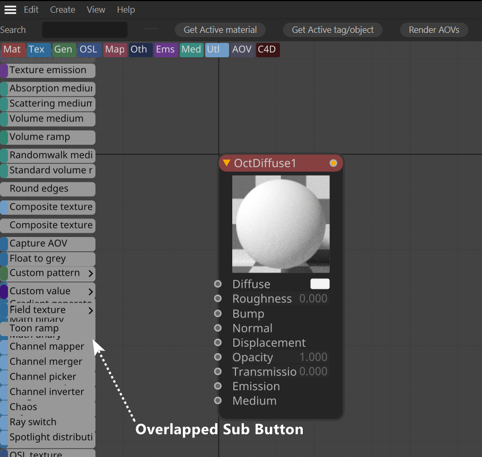Image resolution: width=482 pixels, height=457 pixels.
Task: Toggle the Mat category filter
Action: 13,49
